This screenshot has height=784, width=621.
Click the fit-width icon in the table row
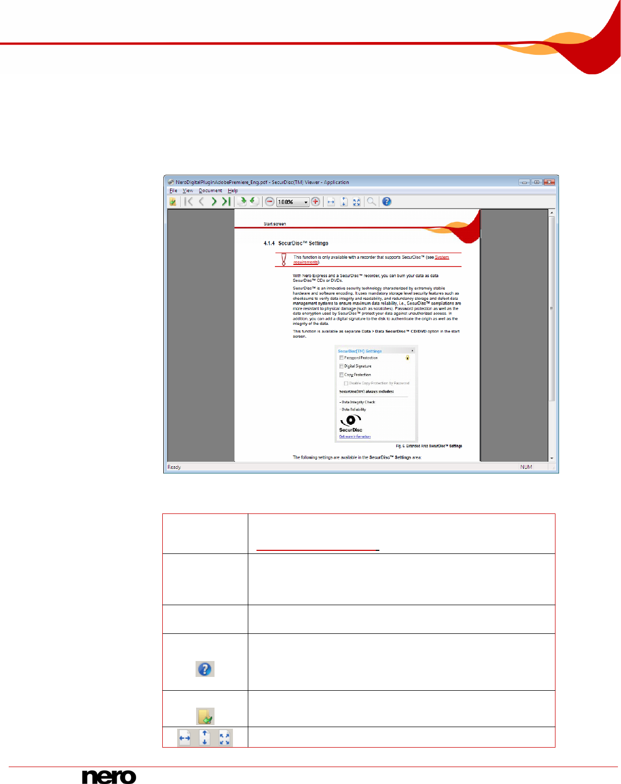point(185,738)
